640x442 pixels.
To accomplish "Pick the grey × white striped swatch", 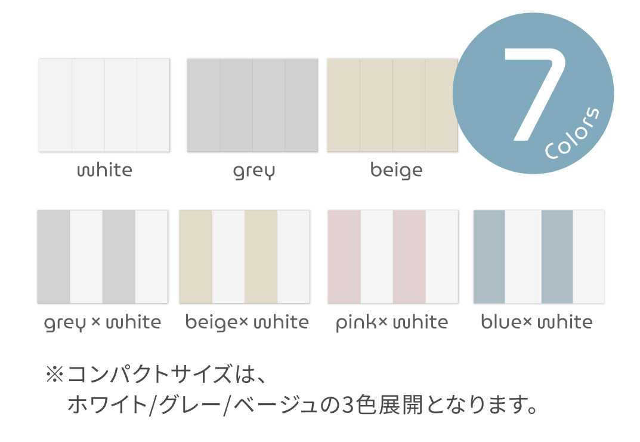I will [x=102, y=256].
